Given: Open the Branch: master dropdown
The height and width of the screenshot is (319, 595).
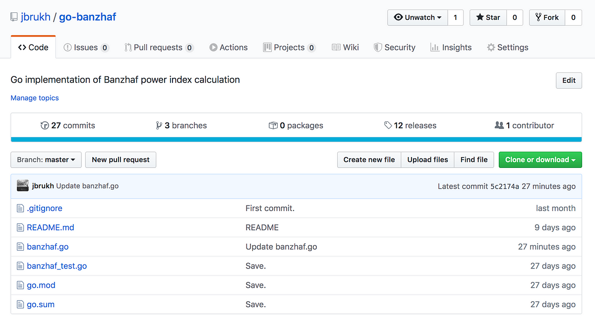Looking at the screenshot, I should point(46,159).
